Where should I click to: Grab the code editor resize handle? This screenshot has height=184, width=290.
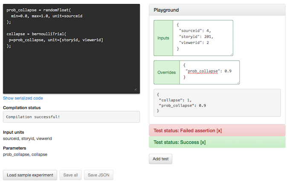(136, 90)
